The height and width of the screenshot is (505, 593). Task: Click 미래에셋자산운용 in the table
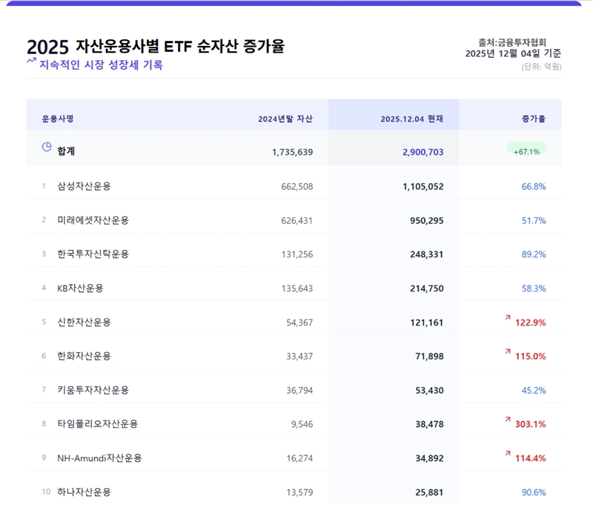point(93,220)
